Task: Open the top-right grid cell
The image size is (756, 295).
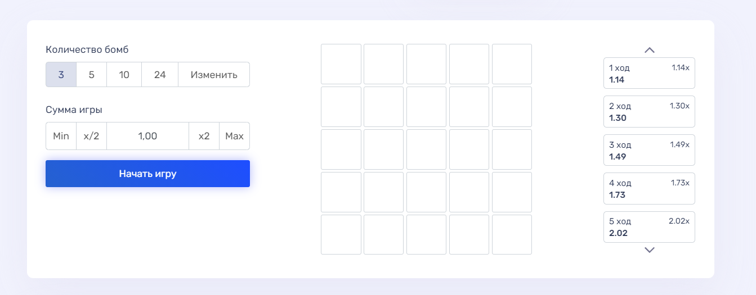Action: [512, 64]
